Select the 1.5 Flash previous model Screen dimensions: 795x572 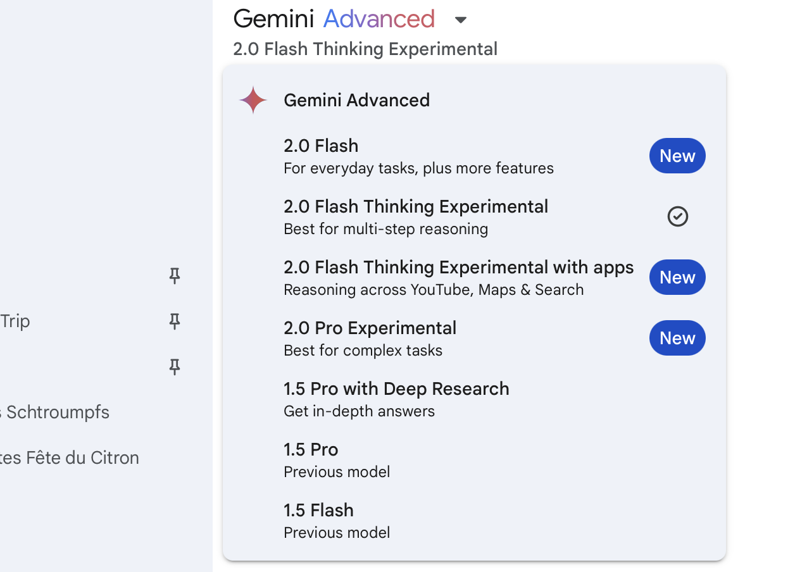pos(474,520)
